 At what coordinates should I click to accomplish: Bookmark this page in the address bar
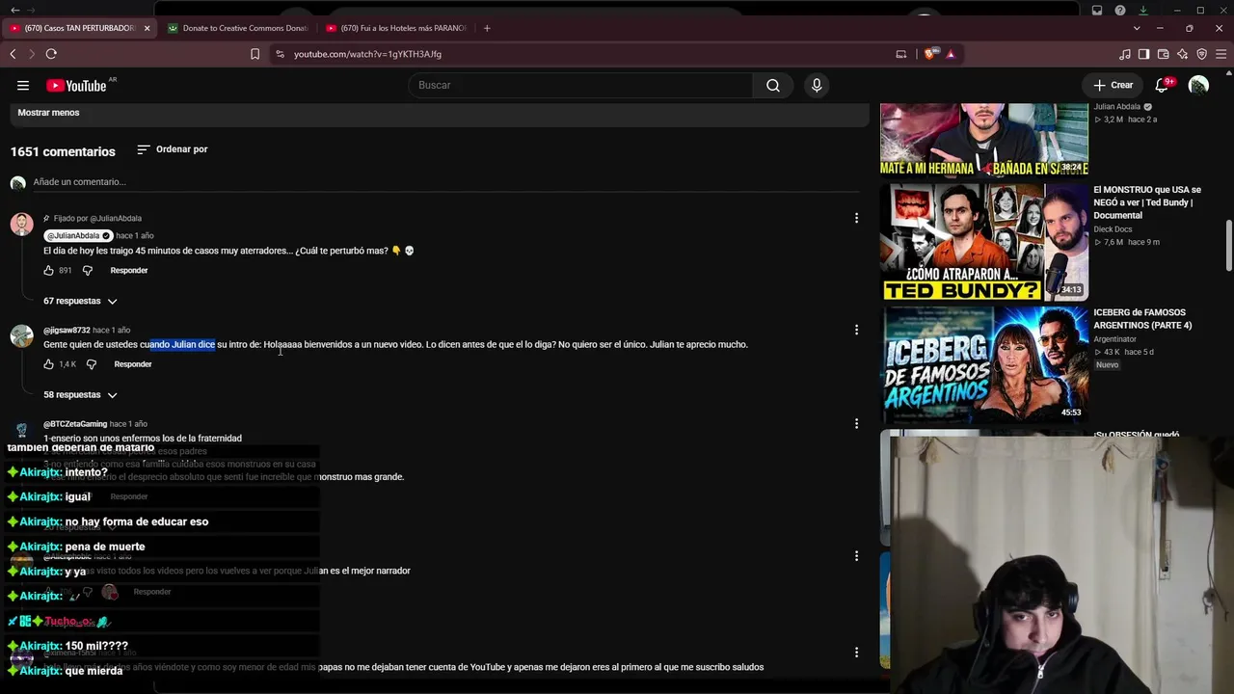(255, 54)
